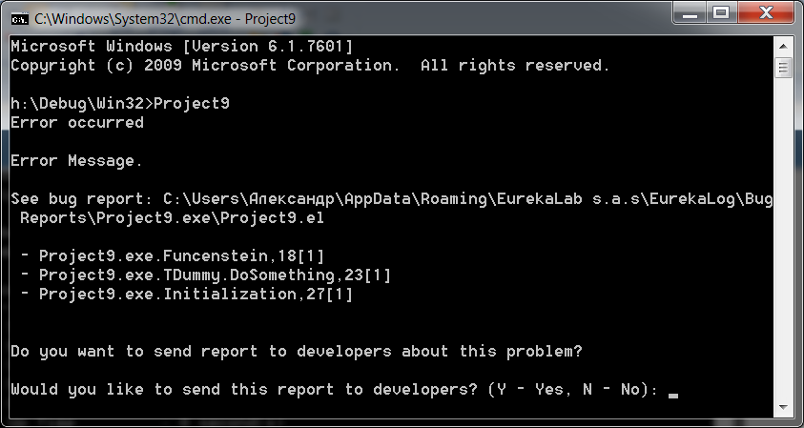This screenshot has width=804, height=428.
Task: Click the title bar text cmd.exe - Project9
Action: [165, 19]
